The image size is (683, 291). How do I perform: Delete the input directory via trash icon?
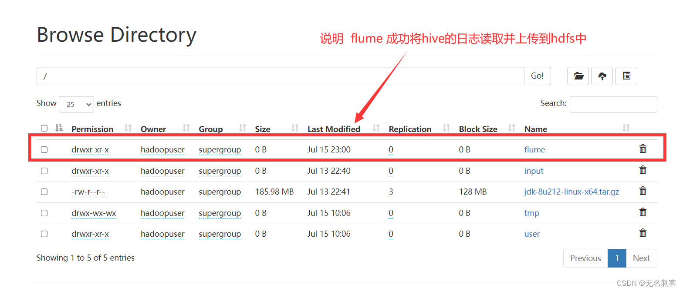(642, 170)
